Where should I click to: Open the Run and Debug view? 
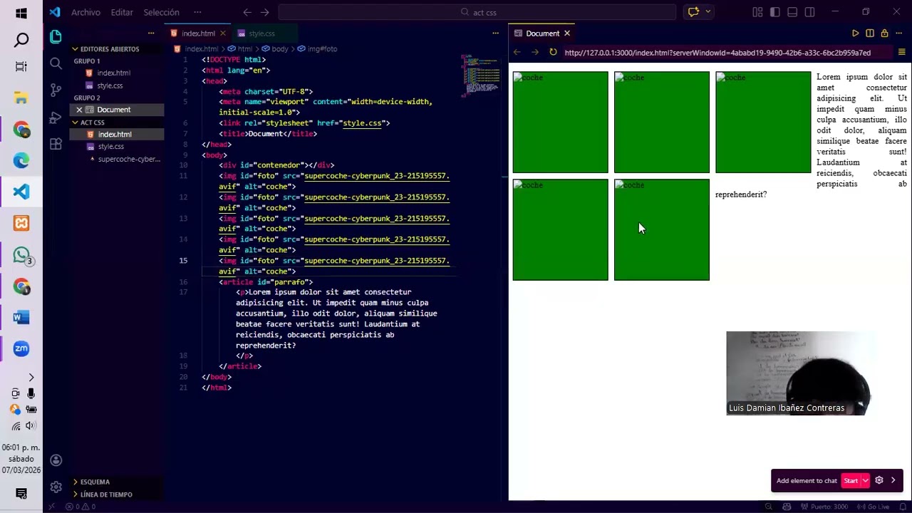[56, 118]
